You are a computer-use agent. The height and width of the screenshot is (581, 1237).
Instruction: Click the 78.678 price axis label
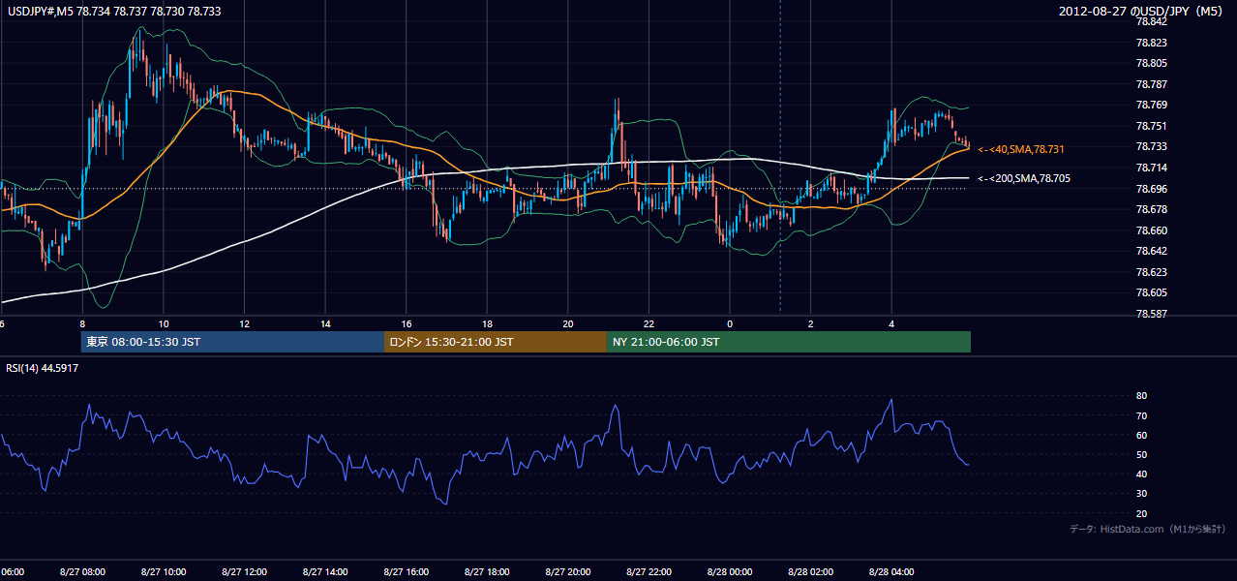1152,209
